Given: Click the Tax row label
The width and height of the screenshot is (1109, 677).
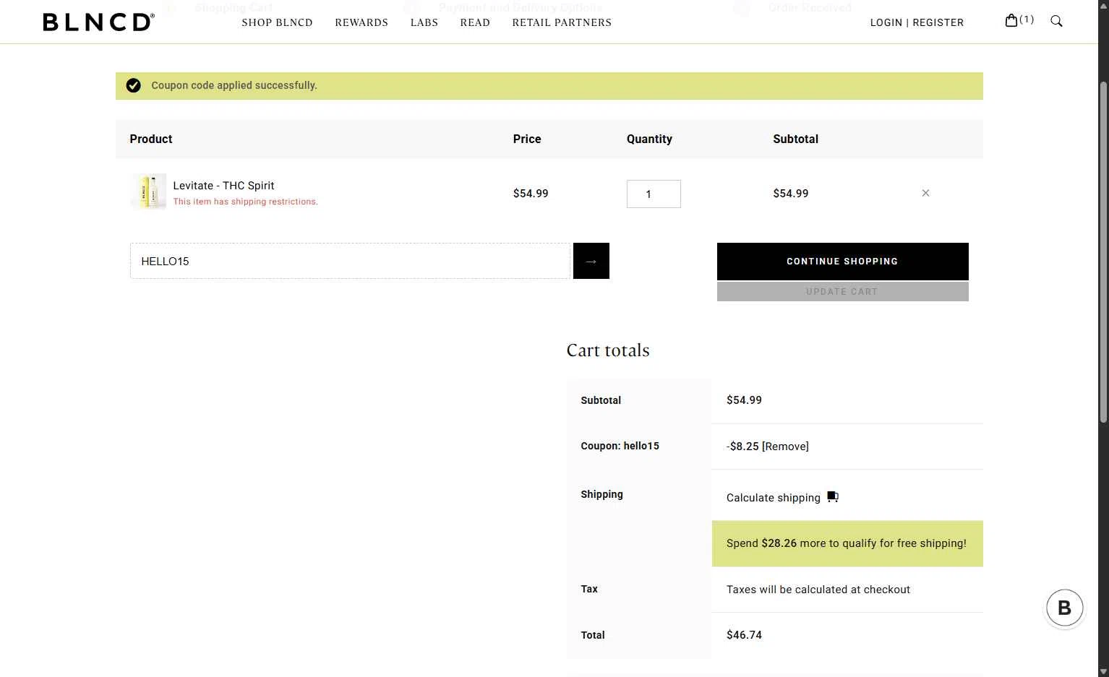Looking at the screenshot, I should click(589, 589).
